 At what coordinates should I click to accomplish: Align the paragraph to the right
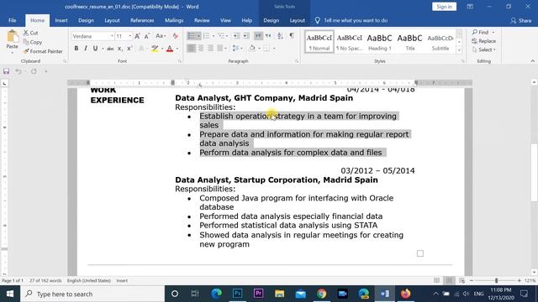click(x=210, y=49)
